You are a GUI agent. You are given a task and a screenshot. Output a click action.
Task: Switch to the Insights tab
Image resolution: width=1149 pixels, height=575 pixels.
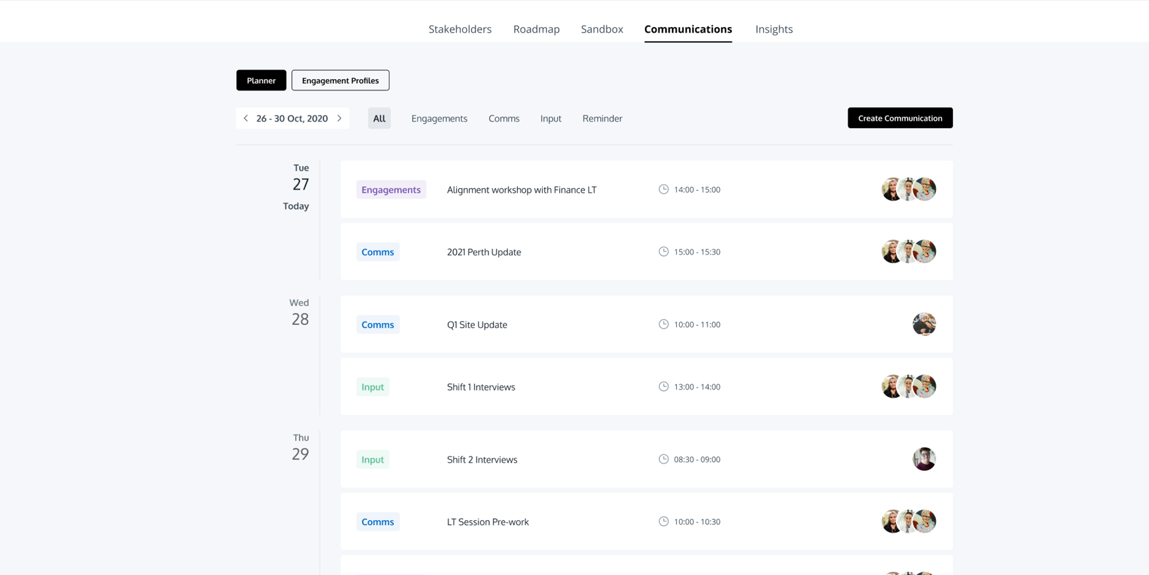tap(773, 29)
